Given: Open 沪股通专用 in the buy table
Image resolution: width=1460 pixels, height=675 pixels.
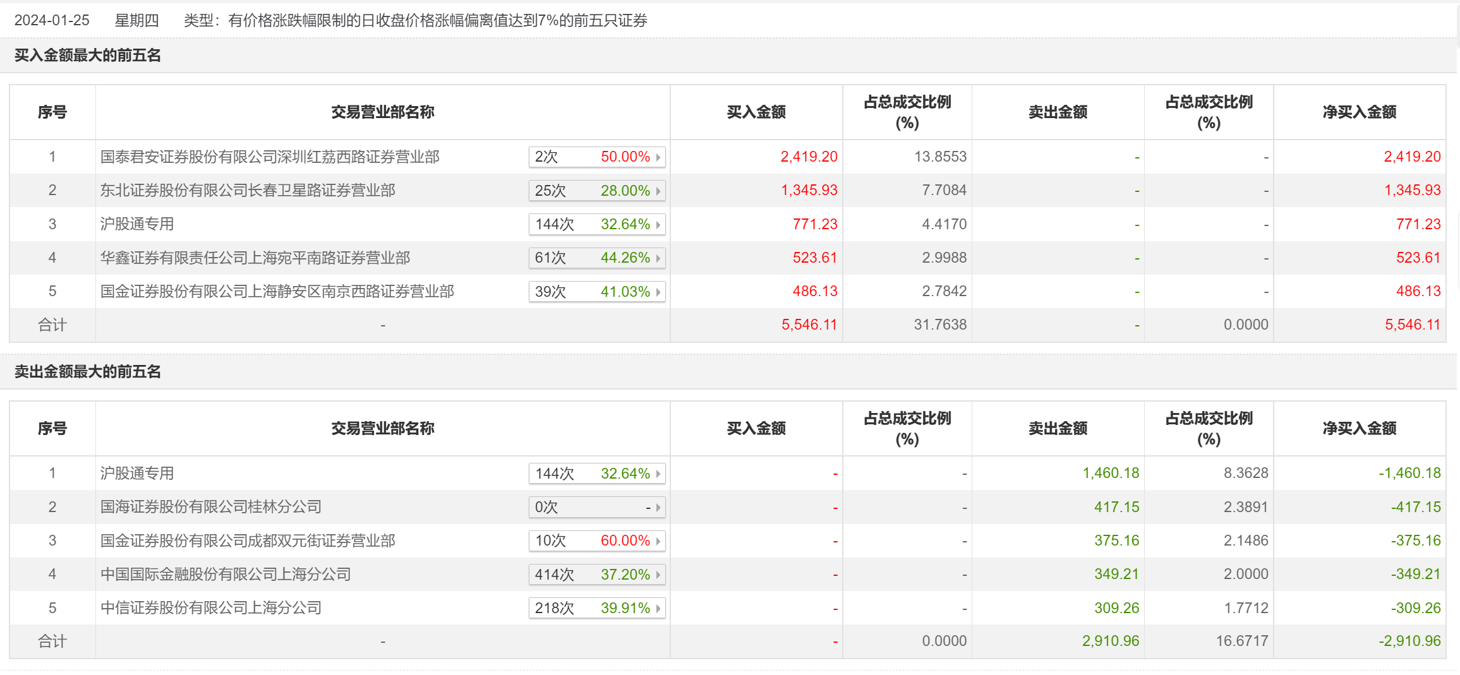Looking at the screenshot, I should point(137,224).
